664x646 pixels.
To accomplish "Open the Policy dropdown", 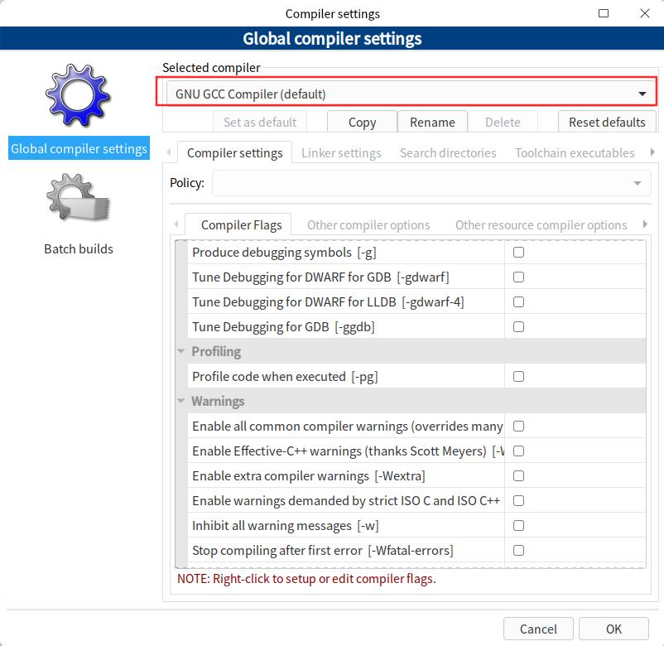I will 431,183.
